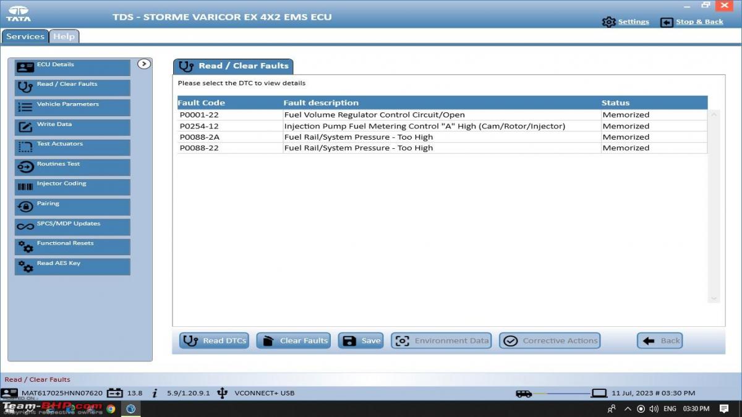
Task: Click the vehicle icon in status bar
Action: tap(524, 394)
